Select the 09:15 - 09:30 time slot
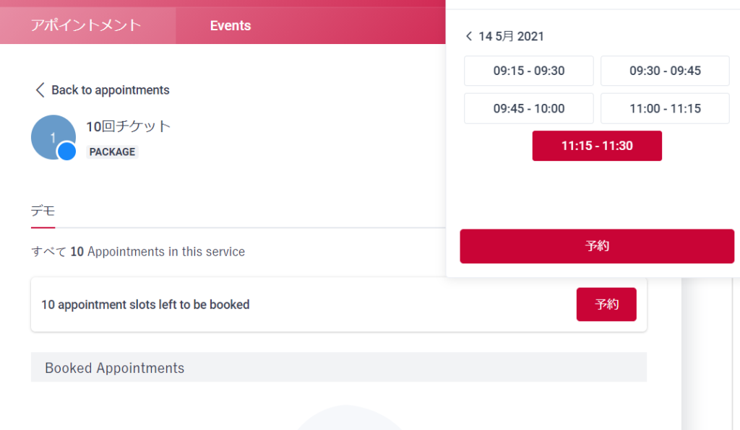This screenshot has width=740, height=430. coord(528,71)
